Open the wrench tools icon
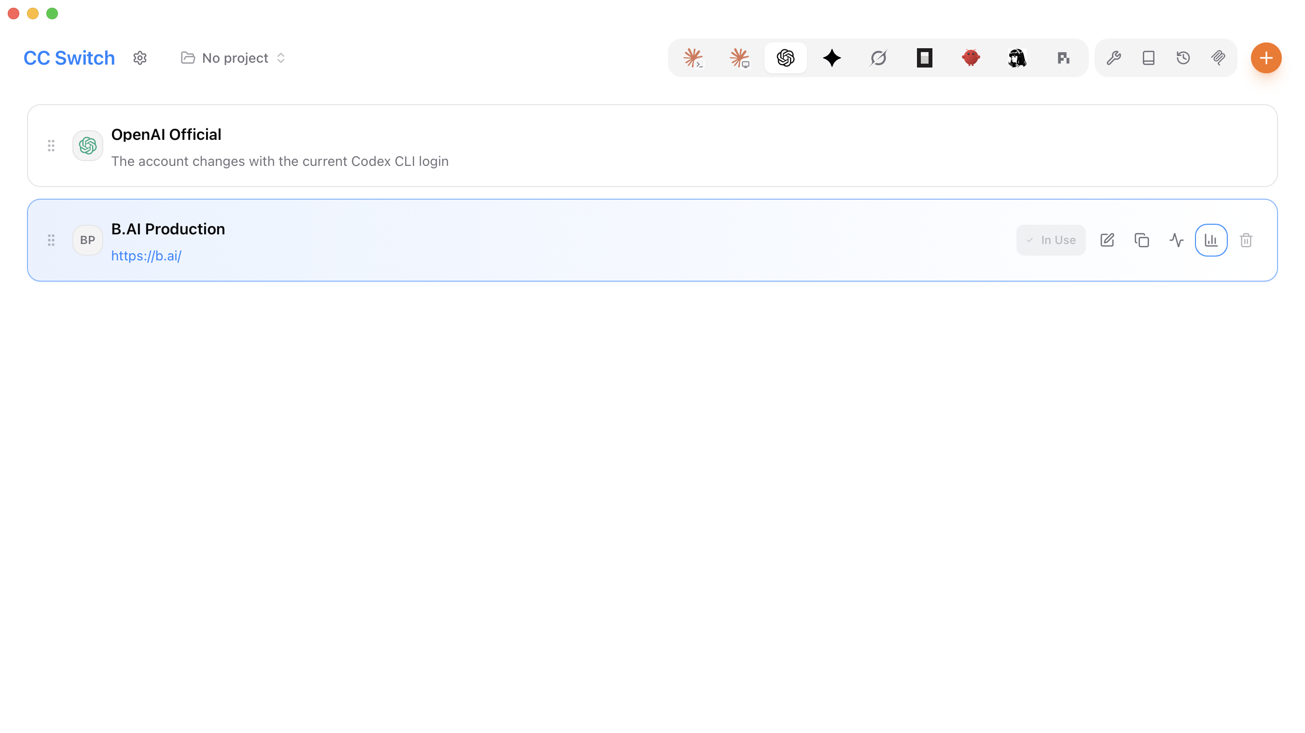Screen dimensions: 1305x733 (x=1113, y=58)
